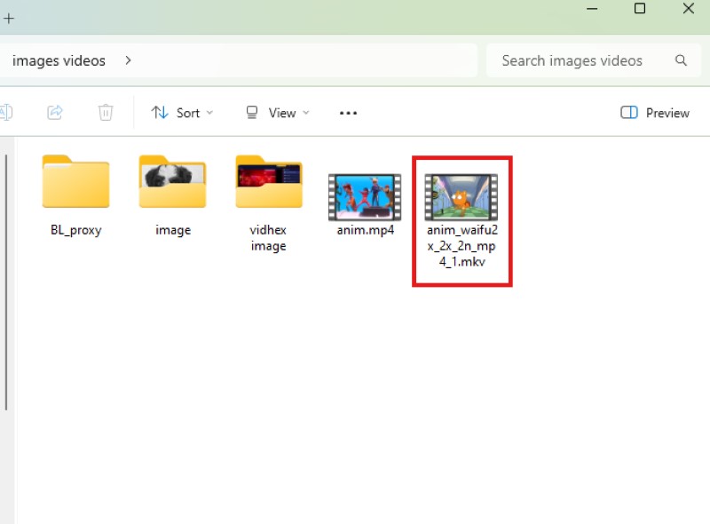This screenshot has height=524, width=710.
Task: Click the Sort icon with arrows
Action: tap(160, 113)
